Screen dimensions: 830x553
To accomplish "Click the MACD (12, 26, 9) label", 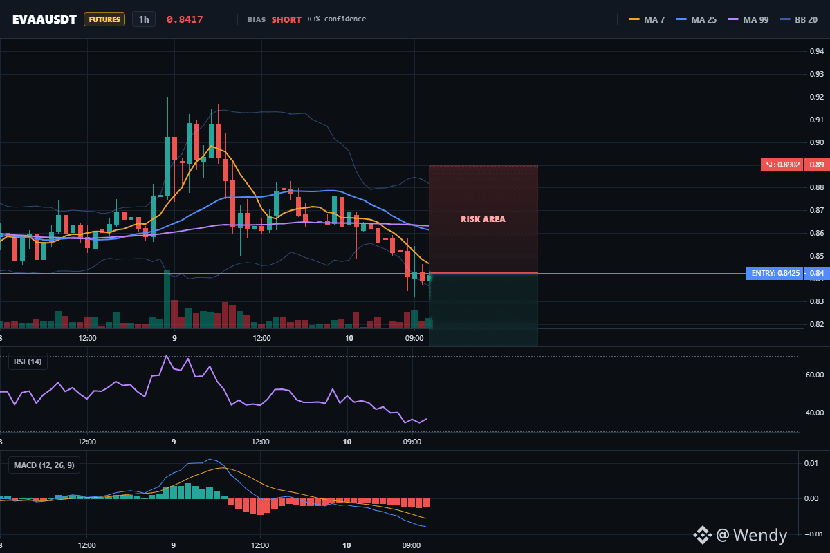I will click(44, 465).
